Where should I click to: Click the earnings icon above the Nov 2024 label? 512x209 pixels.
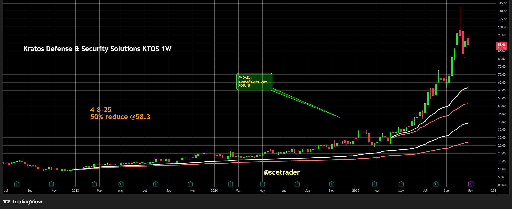coord(332,184)
